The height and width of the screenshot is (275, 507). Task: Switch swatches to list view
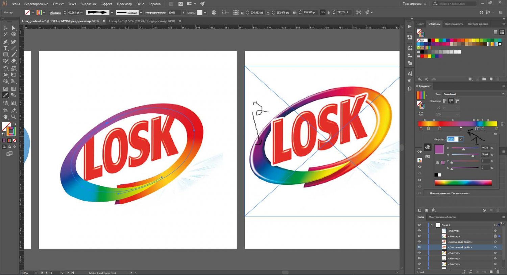(496, 32)
